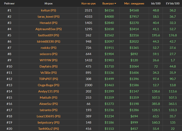This screenshot has height=131, width=182.
Task: Click fastfoot89 (PS) player name
Action: [x=49, y=35]
